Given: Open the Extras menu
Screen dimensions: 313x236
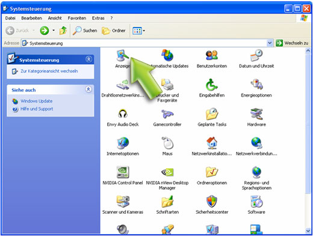Looking at the screenshot, I should point(98,18).
